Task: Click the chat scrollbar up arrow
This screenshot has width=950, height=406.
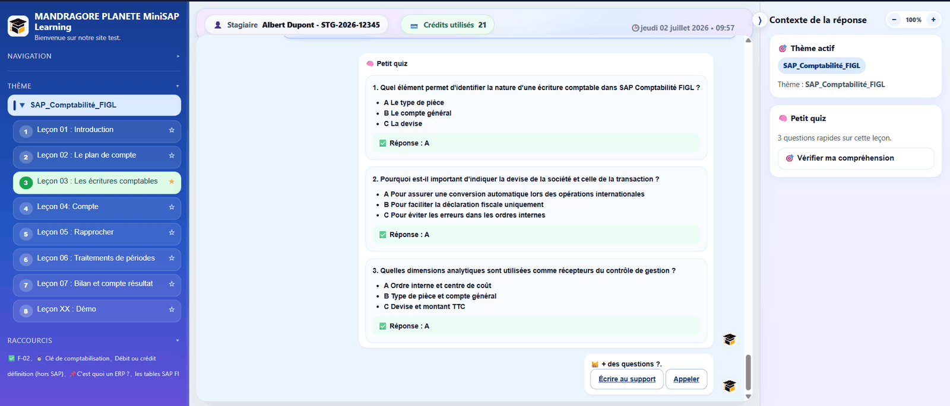Action: 748,40
